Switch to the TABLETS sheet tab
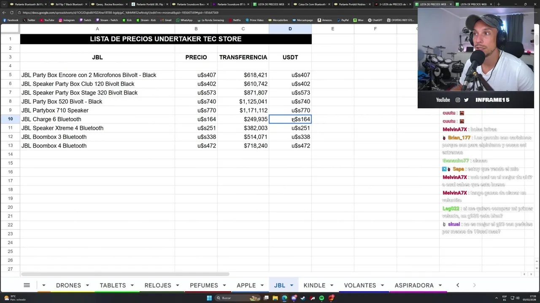The width and height of the screenshot is (540, 303). coord(113,285)
